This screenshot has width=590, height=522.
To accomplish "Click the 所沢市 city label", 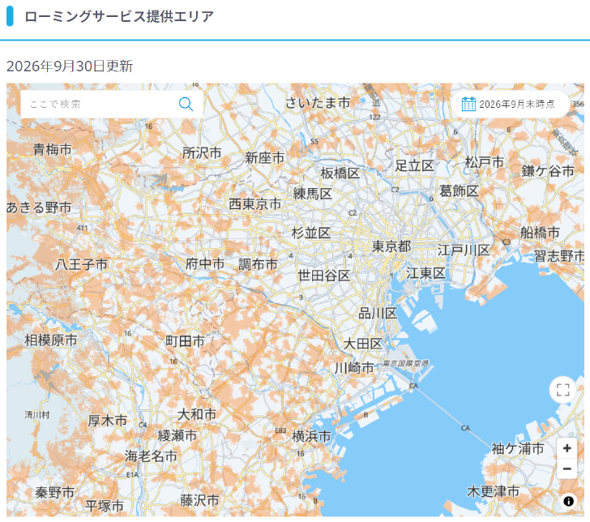I will [202, 153].
